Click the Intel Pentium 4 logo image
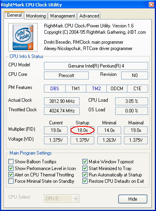 (x=23, y=37)
